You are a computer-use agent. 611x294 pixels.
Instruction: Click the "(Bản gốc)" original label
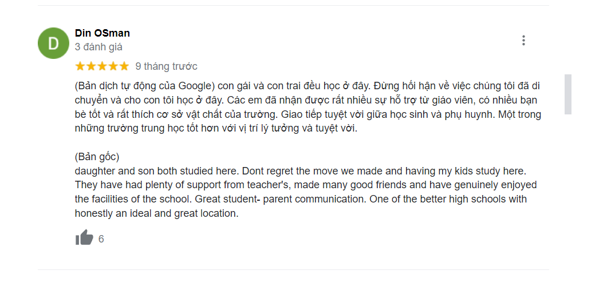pyautogui.click(x=97, y=157)
